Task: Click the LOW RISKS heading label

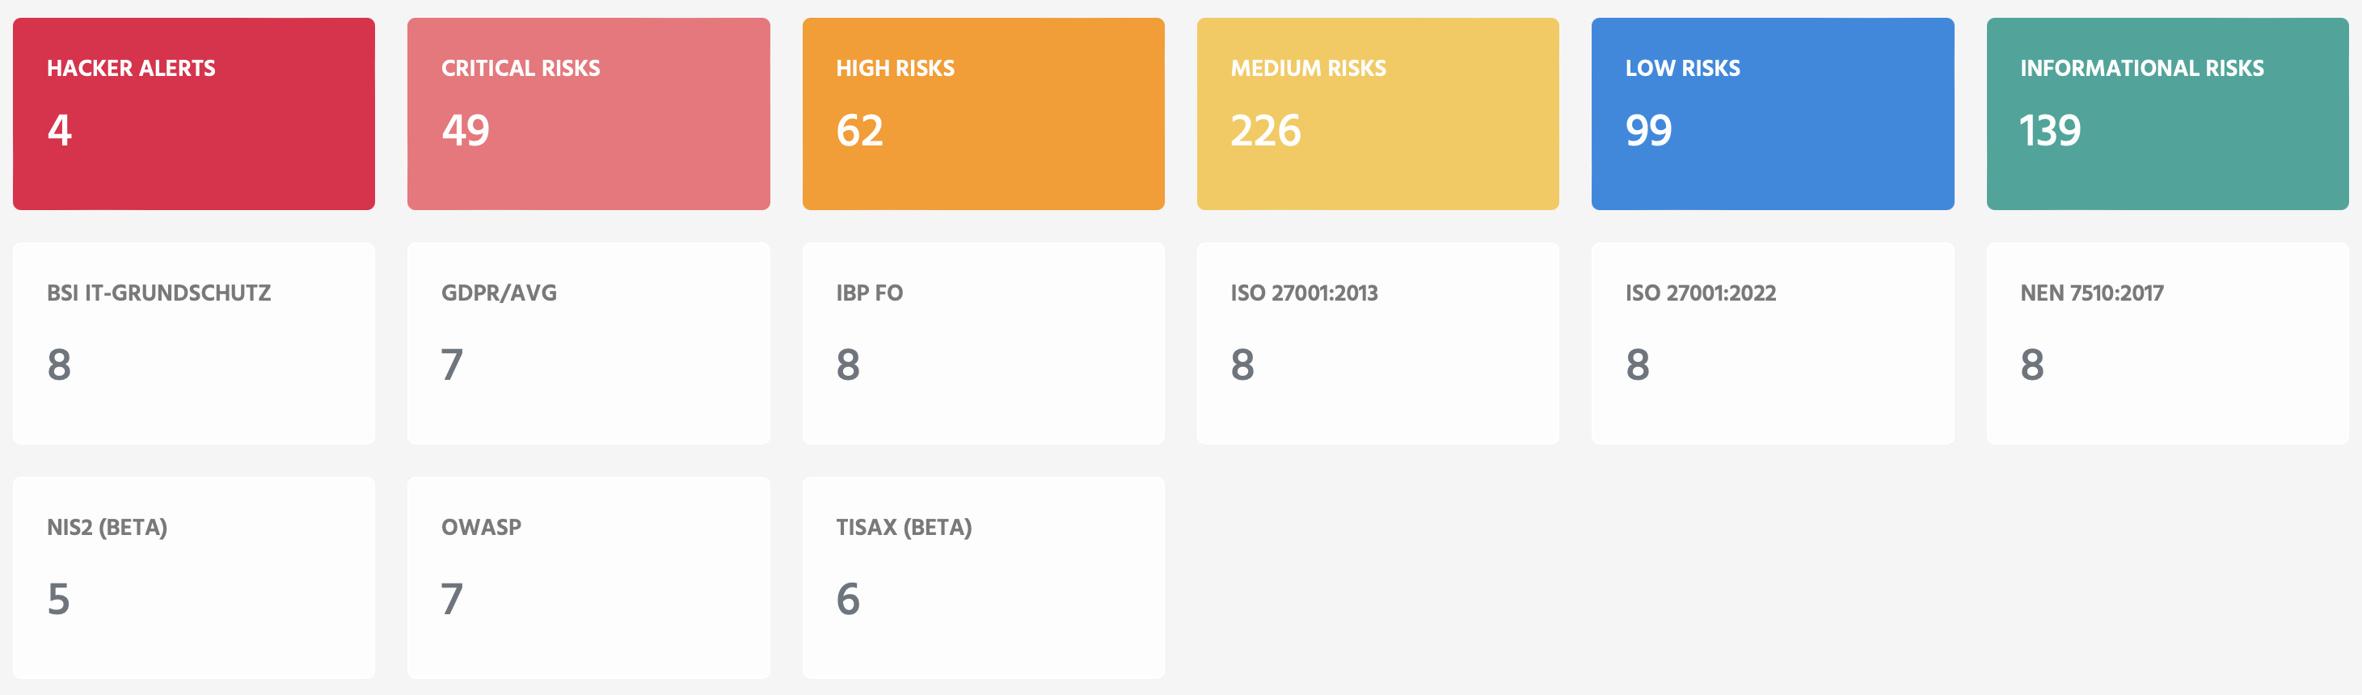Action: (1682, 68)
